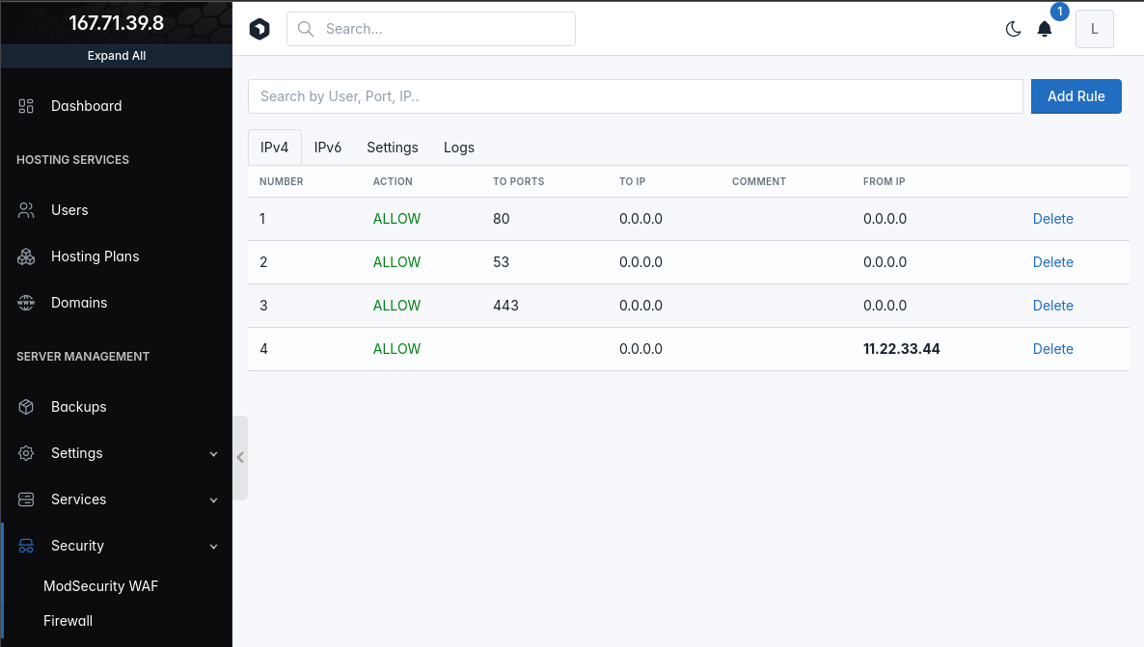The height and width of the screenshot is (647, 1144).
Task: Click the Users icon in sidebar
Action: click(26, 210)
